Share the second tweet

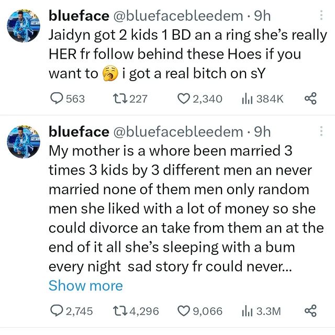[x=310, y=310]
